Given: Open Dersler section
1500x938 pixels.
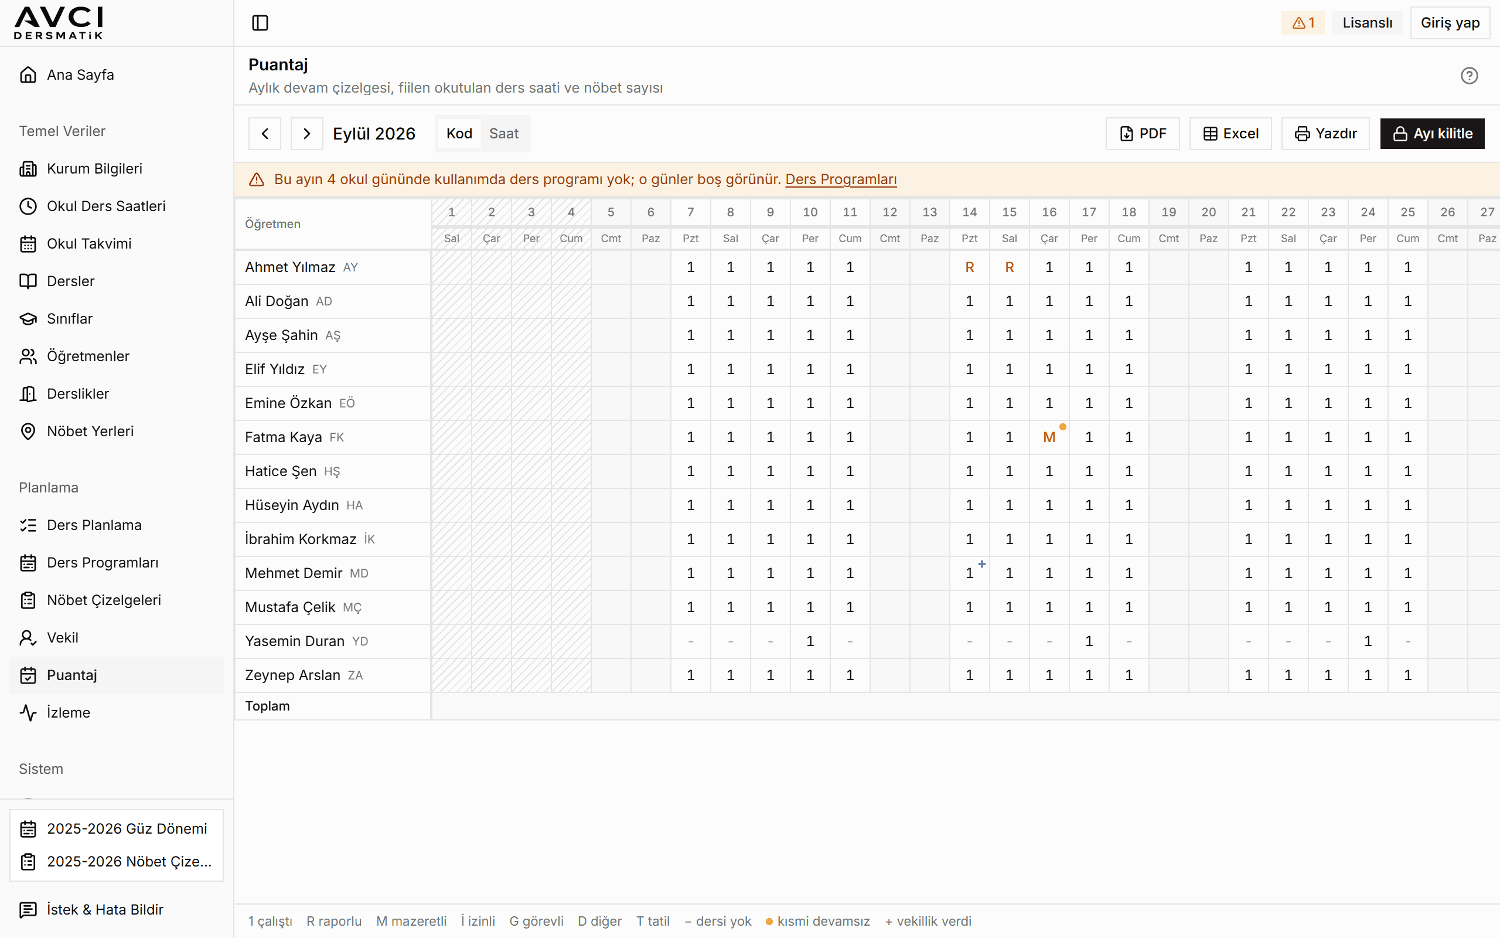Looking at the screenshot, I should 117,281.
